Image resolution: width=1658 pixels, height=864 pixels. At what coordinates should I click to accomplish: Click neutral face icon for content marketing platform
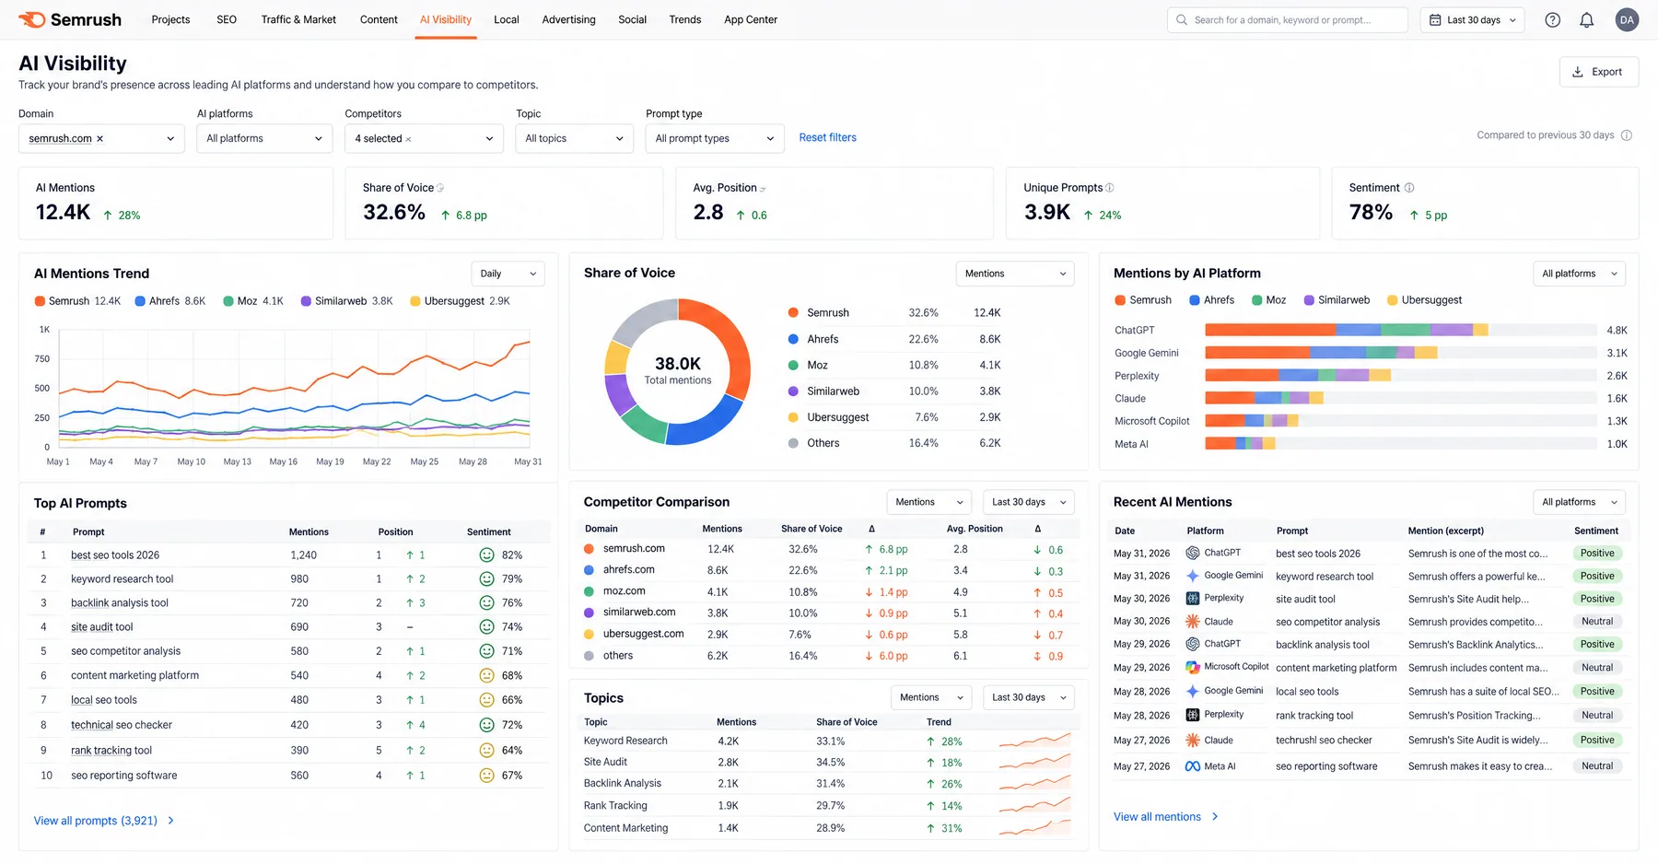click(x=487, y=675)
